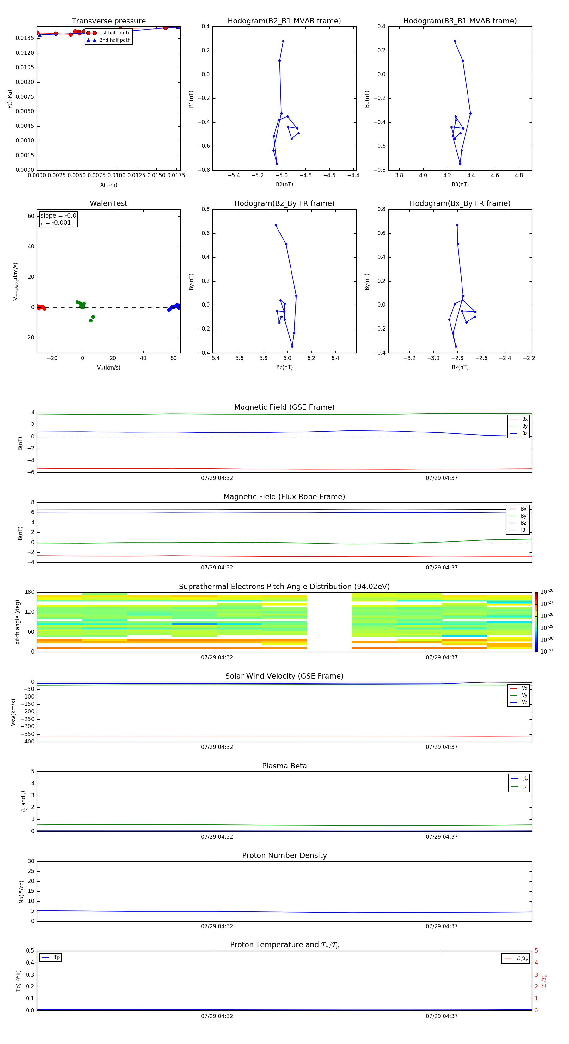Click the 'V_A(km/s)' x-axis label in WalenTest

click(x=108, y=368)
